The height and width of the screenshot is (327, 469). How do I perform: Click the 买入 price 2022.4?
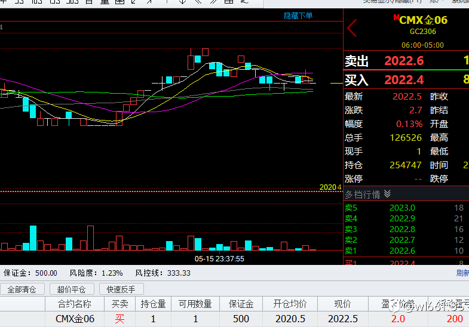(404, 80)
